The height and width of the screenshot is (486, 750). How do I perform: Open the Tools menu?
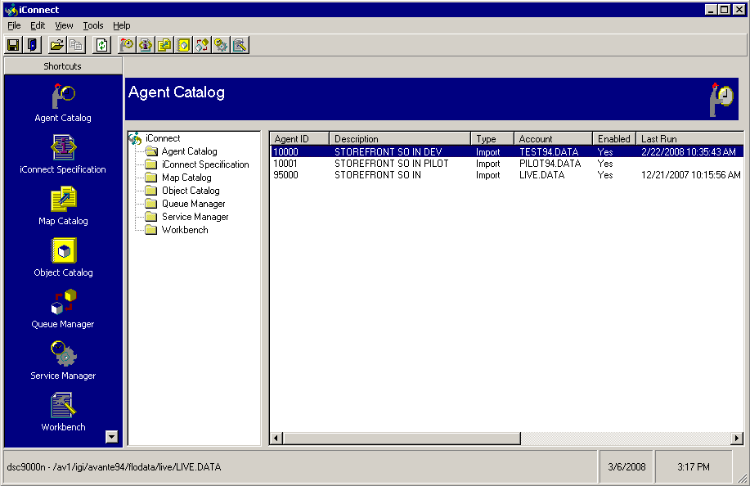click(x=93, y=25)
